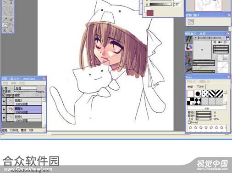
Task: Select the hand pan tool in toolbox
Action: click(x=5, y=25)
